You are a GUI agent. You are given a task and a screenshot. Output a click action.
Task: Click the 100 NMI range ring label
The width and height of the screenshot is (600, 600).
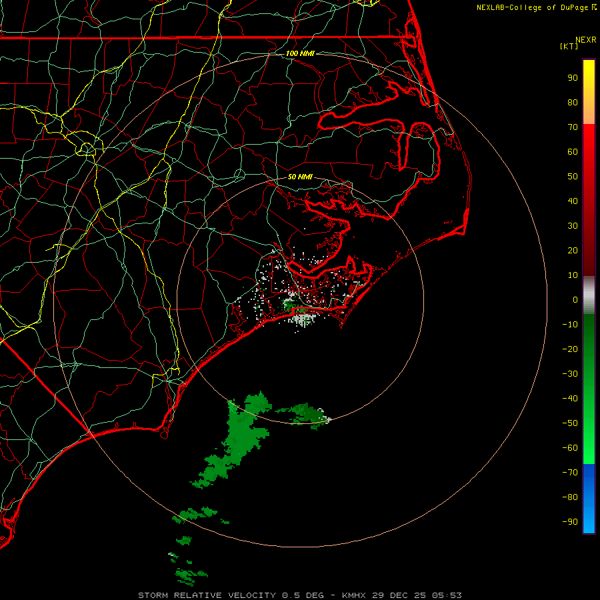[x=300, y=53]
